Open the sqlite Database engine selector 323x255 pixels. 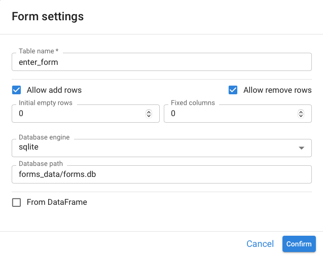point(162,148)
